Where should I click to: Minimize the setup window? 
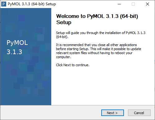[x=119, y=4]
